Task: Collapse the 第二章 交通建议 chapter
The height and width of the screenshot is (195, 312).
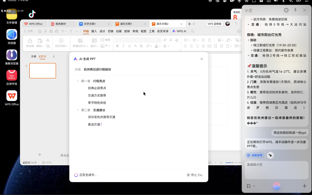Action: coord(78,110)
